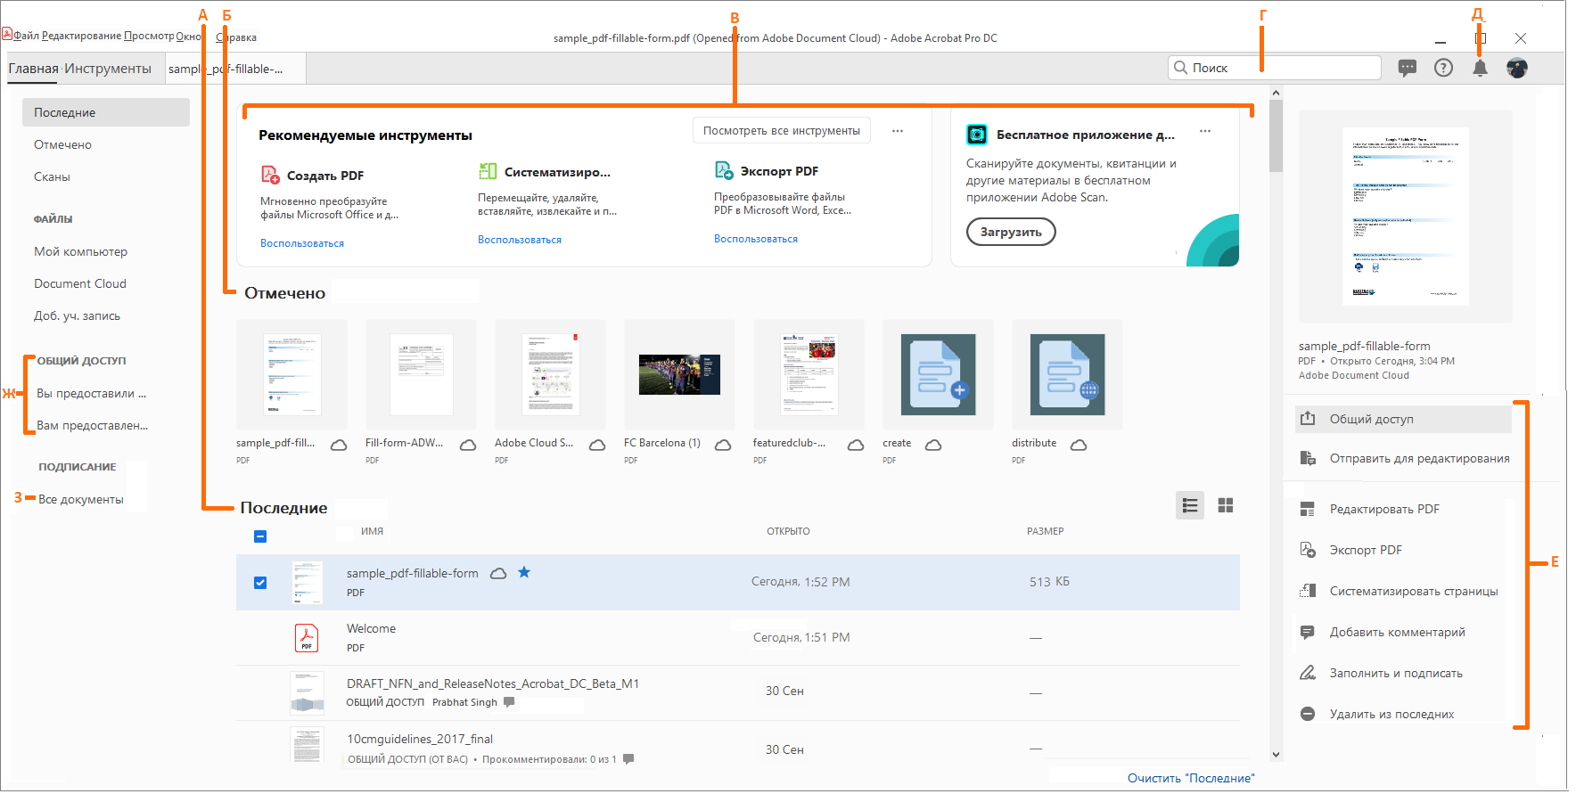Click the Загрузить button
This screenshot has width=1576, height=802.
pyautogui.click(x=1011, y=232)
